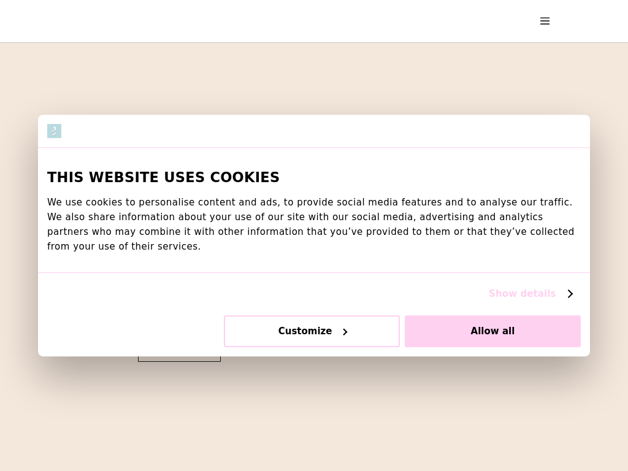
Task: Click the line beginning 'partners who may combine'
Action: 310,232
